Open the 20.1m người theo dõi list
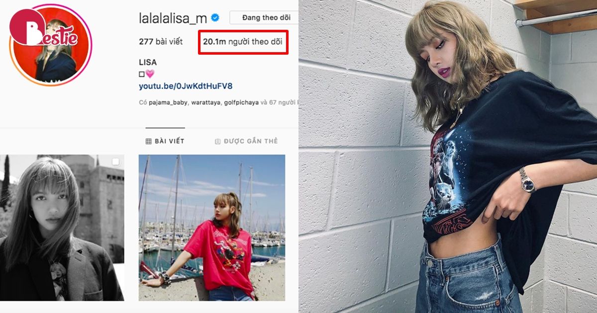597x313 pixels. pyautogui.click(x=242, y=42)
